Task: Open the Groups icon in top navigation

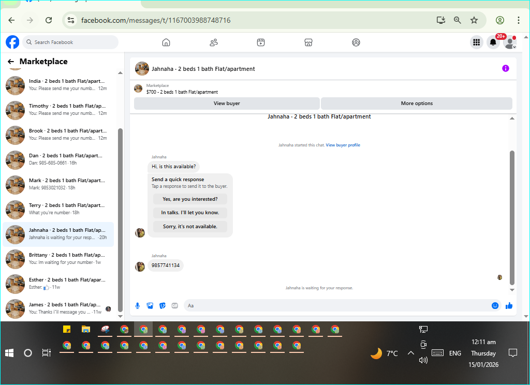Action: pyautogui.click(x=356, y=42)
